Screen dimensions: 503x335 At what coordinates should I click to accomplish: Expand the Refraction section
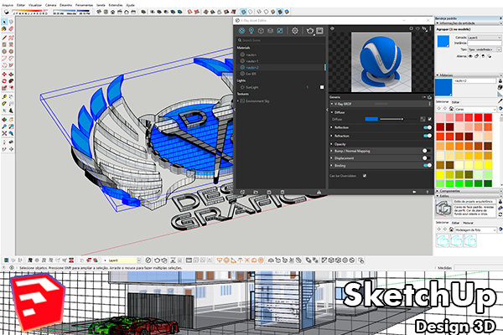[x=332, y=136]
